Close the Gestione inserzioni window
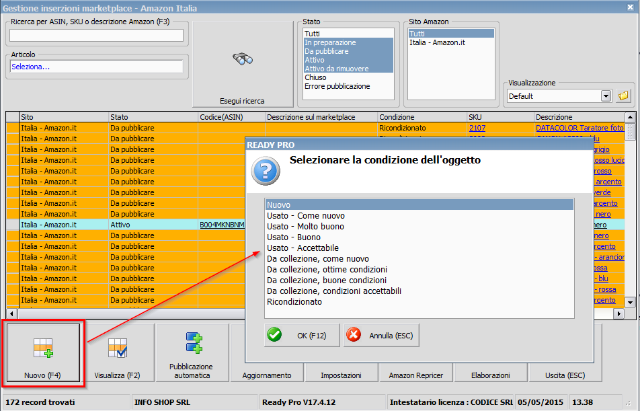Viewport: 640px width, 411px height. click(630, 7)
